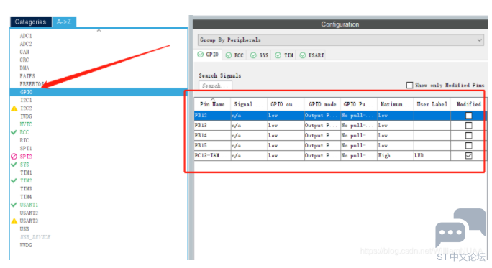Click the disabled icon beside SPI2
This screenshot has height=268, width=492.
click(14, 157)
